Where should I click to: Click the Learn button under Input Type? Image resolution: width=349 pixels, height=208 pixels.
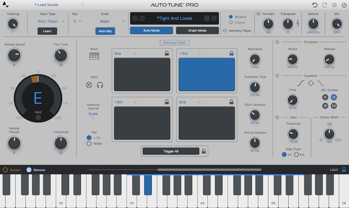pyautogui.click(x=47, y=31)
